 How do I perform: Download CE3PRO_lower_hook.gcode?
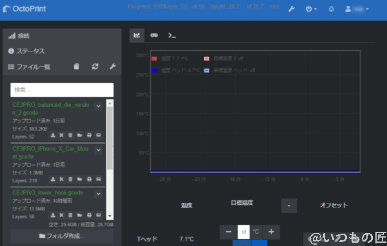click(x=53, y=215)
